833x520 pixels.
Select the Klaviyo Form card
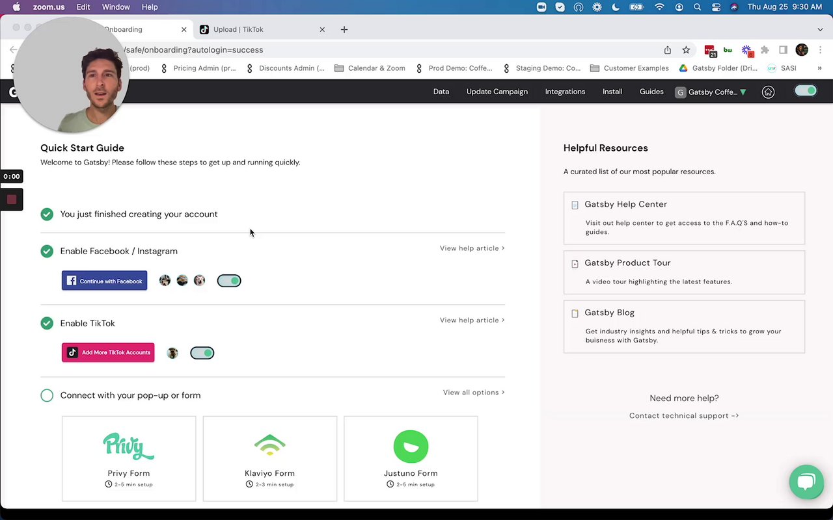pos(270,459)
